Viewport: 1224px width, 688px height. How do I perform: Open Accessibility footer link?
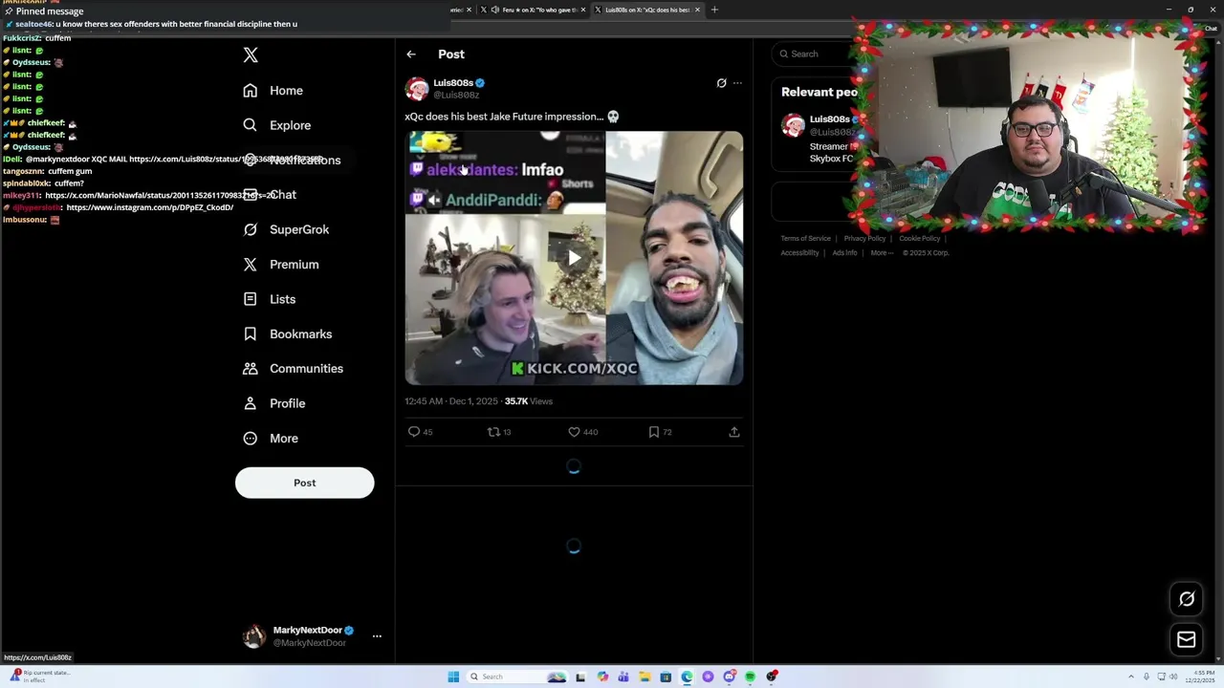[x=799, y=253]
